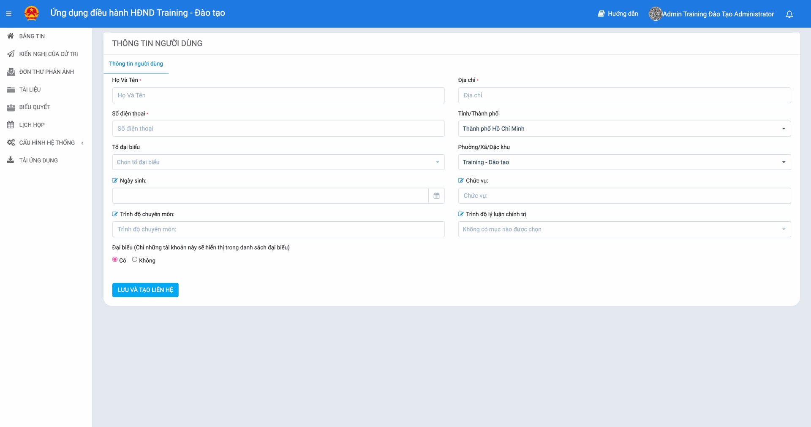
Task: Expand the Cấu hình hệ thống menu
Action: point(46,142)
